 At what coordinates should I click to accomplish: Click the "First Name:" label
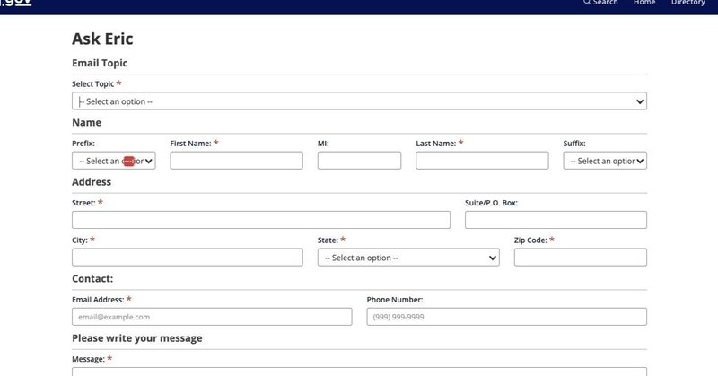click(190, 144)
